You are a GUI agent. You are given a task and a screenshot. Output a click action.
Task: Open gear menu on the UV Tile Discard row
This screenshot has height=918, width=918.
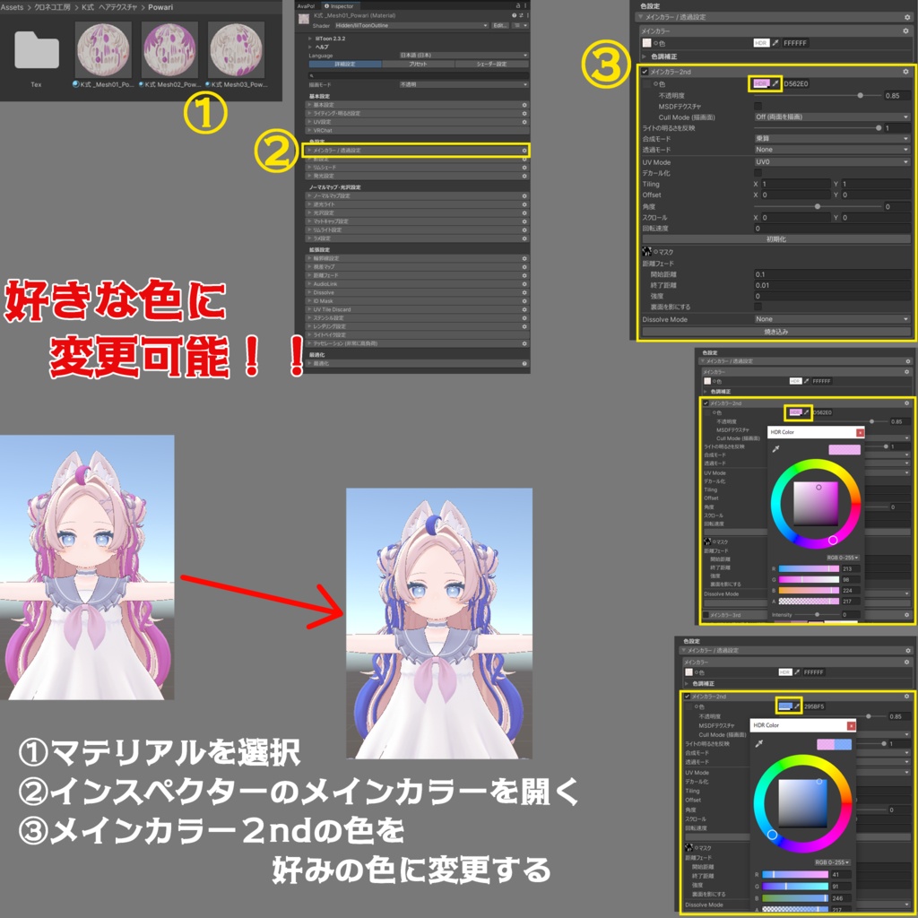pos(524,309)
